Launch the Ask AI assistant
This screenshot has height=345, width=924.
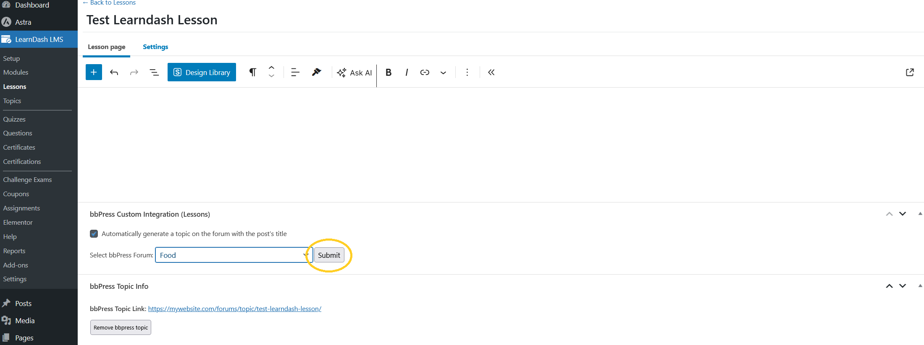pyautogui.click(x=354, y=73)
